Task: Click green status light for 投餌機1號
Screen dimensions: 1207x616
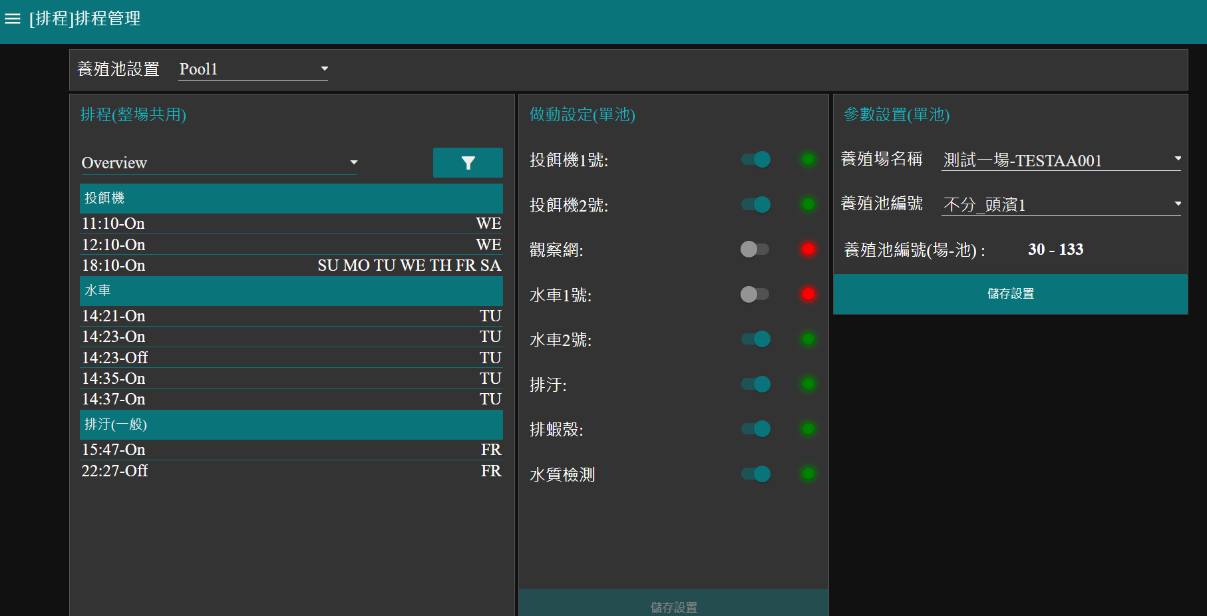Action: (x=808, y=160)
